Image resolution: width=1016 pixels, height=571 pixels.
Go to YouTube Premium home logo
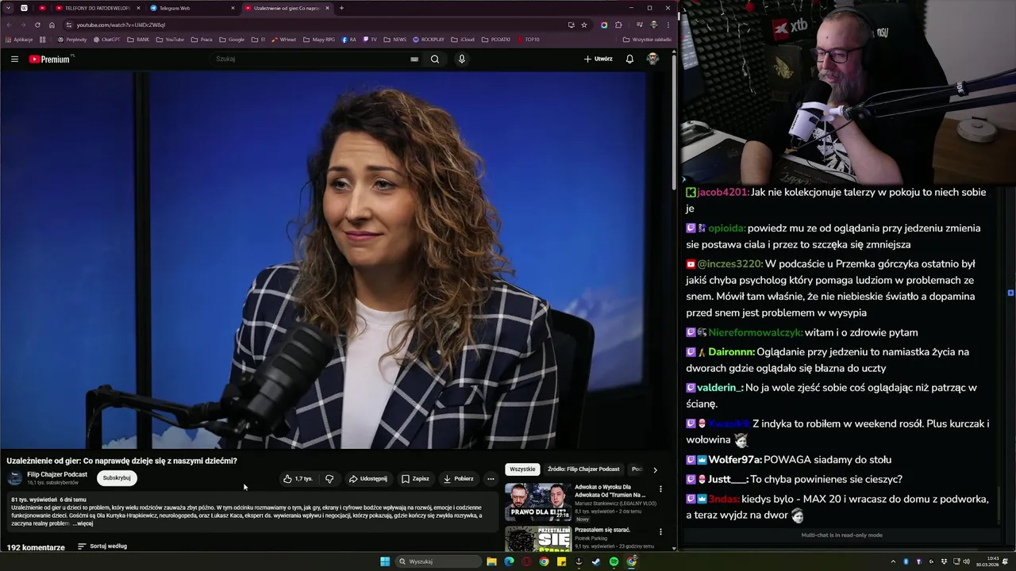[x=50, y=59]
